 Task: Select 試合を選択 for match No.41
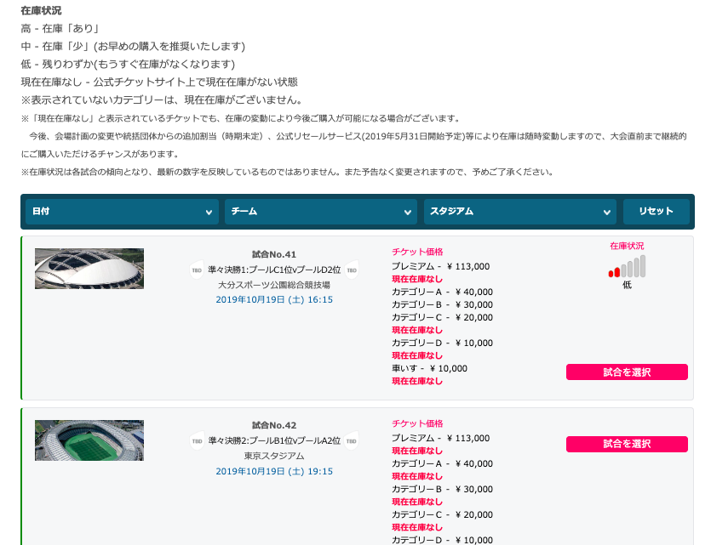coord(627,372)
